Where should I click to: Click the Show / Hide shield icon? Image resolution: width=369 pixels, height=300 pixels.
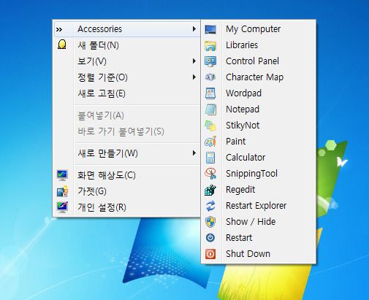click(210, 222)
